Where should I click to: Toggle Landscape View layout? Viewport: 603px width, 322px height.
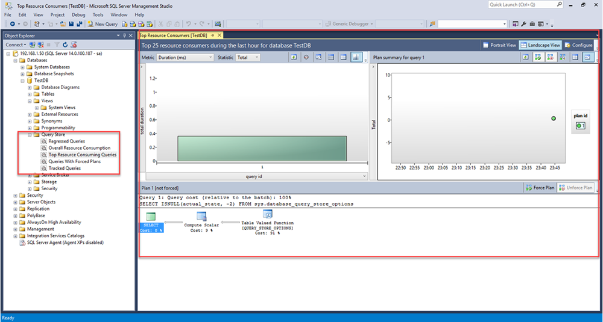coord(540,45)
